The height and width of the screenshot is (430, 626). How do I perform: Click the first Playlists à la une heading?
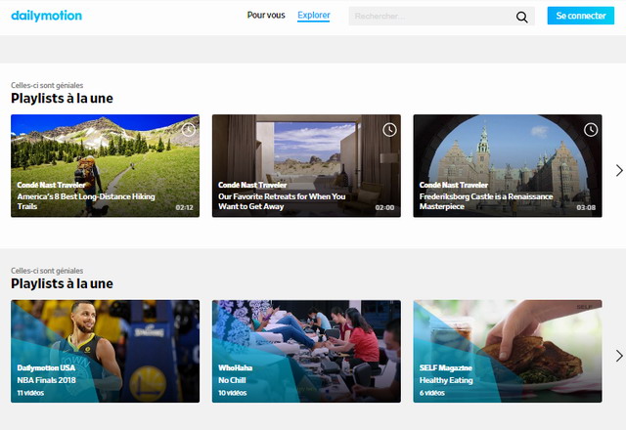(x=62, y=99)
